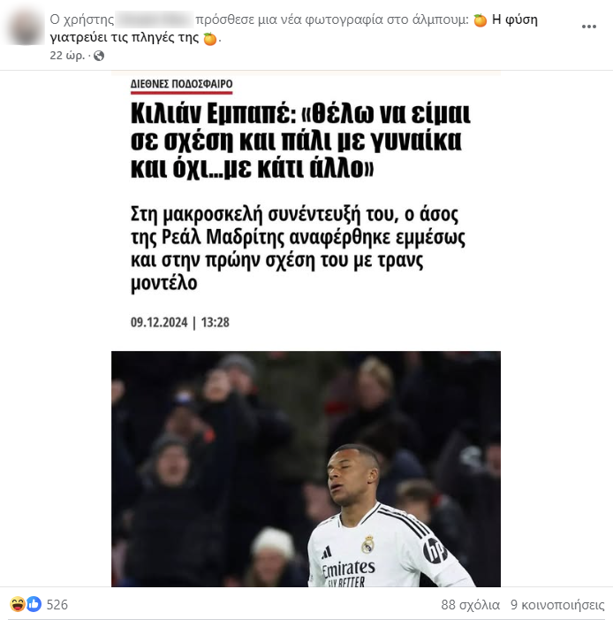Click the Real Madrid crest on the jersey

(x=368, y=545)
